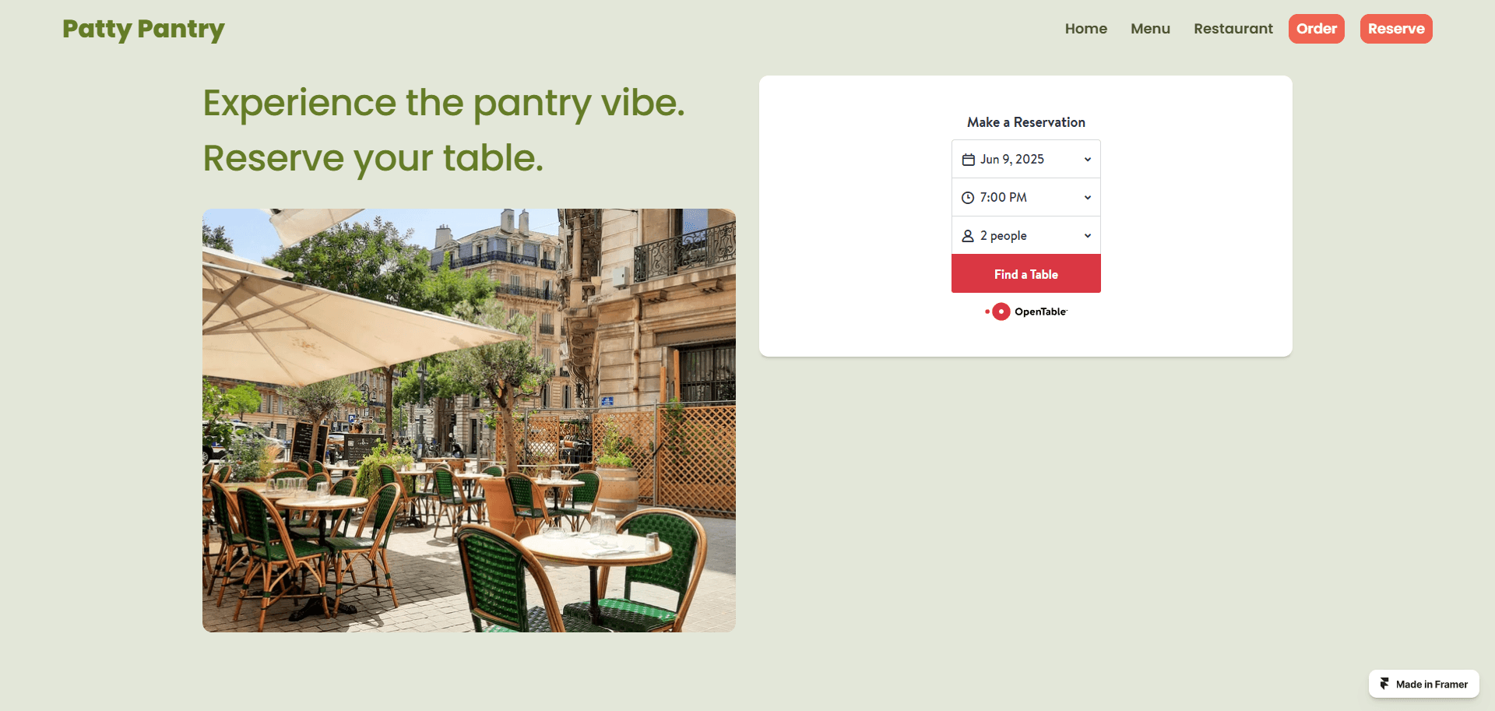1495x711 pixels.
Task: Go to the Home nav link
Action: [x=1086, y=29]
